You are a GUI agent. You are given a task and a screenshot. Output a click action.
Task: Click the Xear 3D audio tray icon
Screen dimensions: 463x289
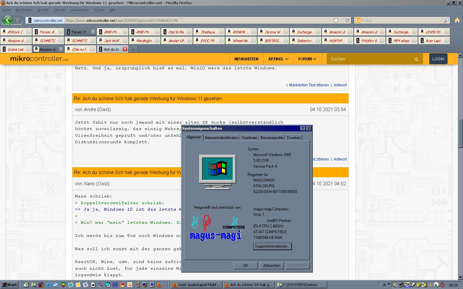(407, 285)
